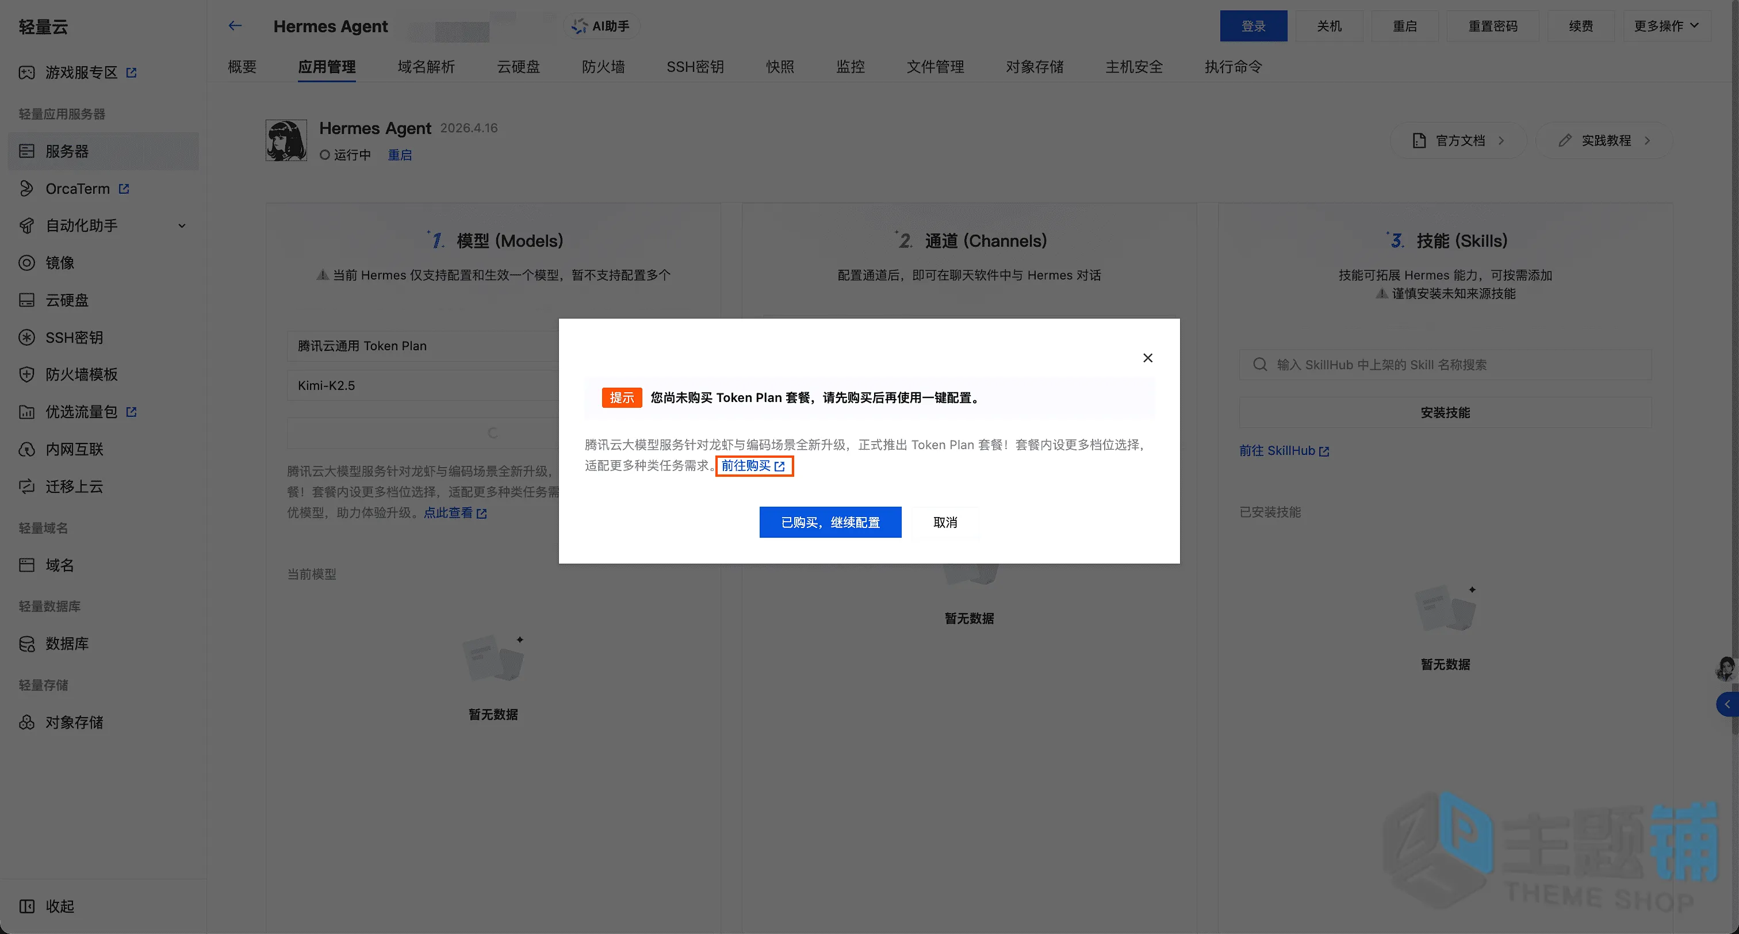Click the 域名 icon in sidebar
The image size is (1739, 934).
point(26,565)
